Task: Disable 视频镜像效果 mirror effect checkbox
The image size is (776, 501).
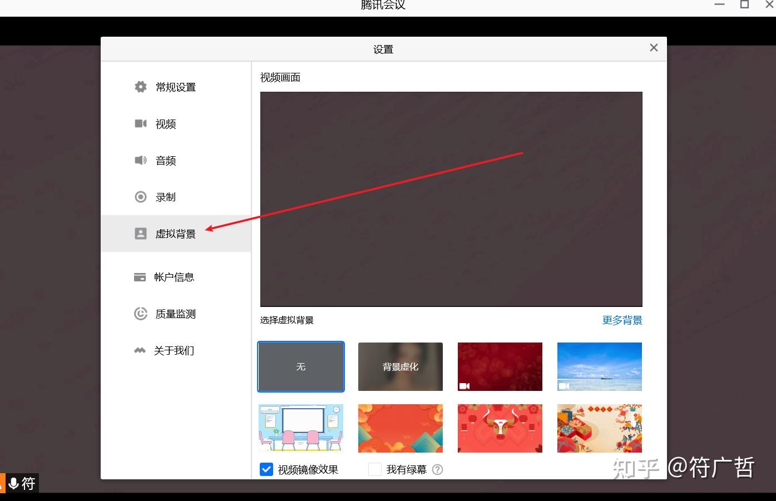Action: tap(266, 469)
